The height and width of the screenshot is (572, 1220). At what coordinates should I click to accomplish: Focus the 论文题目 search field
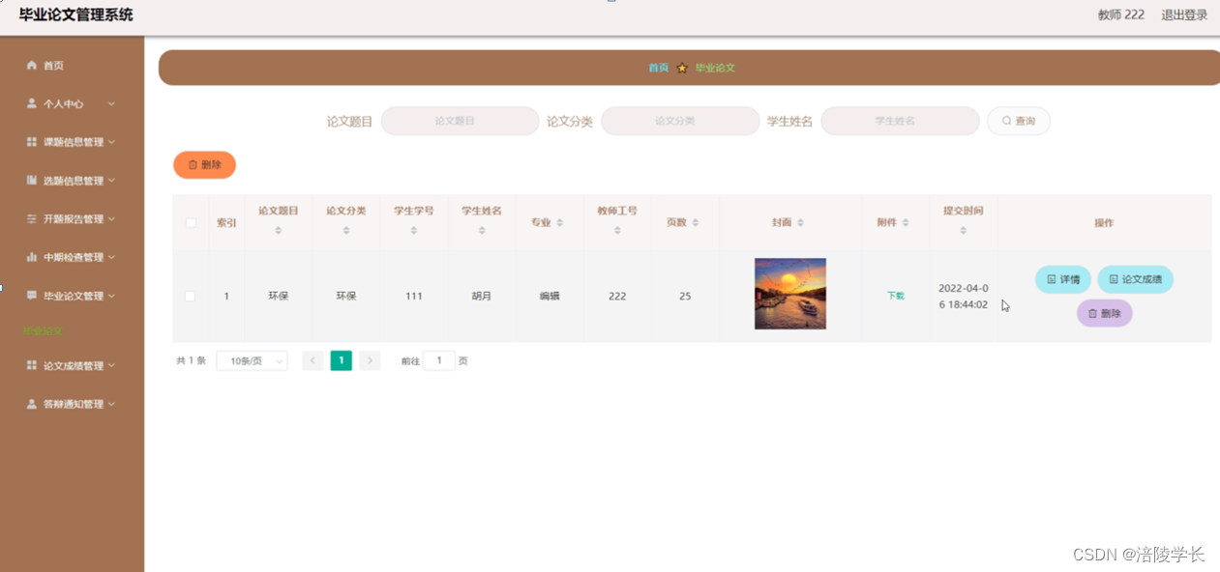tap(460, 121)
